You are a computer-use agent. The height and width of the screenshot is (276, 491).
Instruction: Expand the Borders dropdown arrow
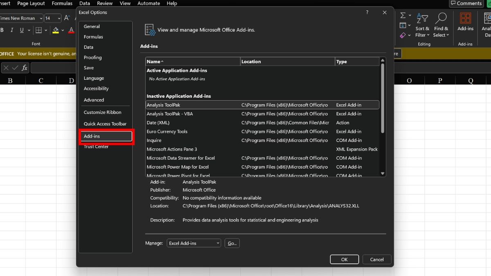[45, 30]
